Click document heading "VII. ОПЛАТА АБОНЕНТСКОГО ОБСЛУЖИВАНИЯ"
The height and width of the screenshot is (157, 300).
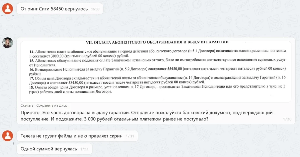[157, 42]
